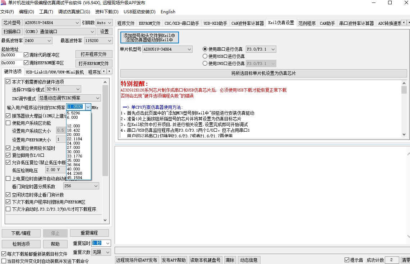
Task: Click the 检测选项 button
Action: [21, 244]
